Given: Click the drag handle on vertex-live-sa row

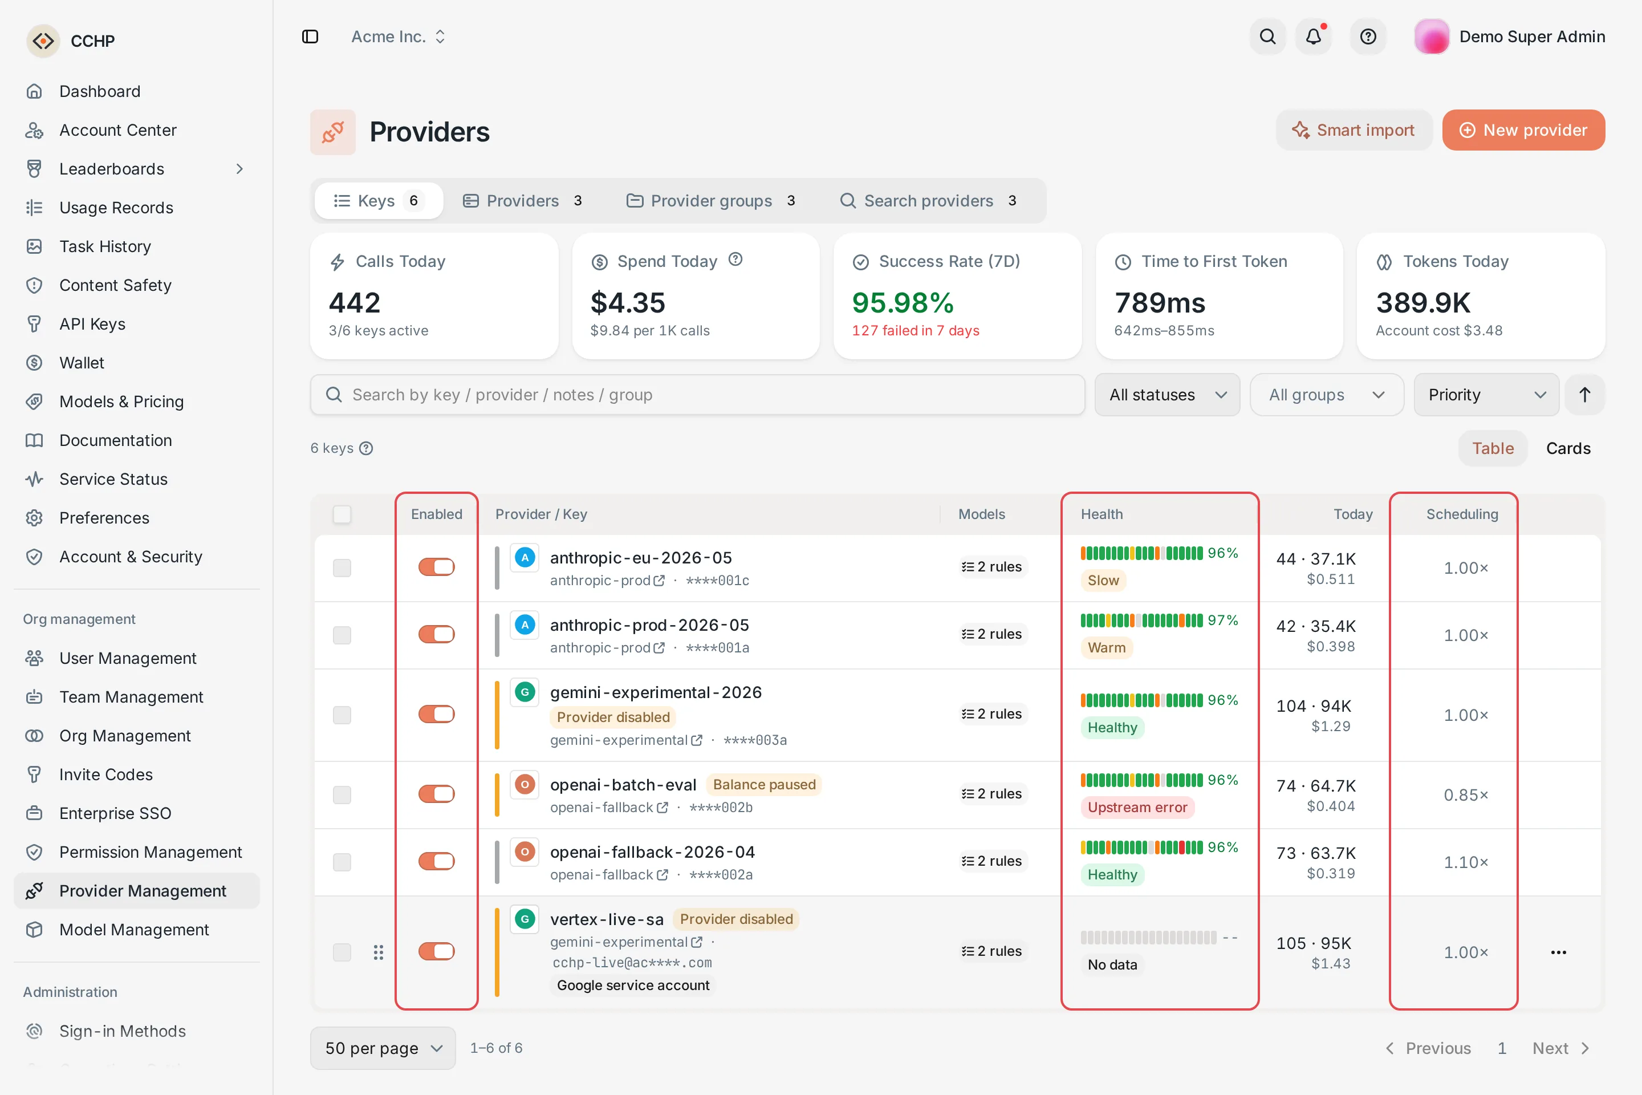Looking at the screenshot, I should point(379,952).
